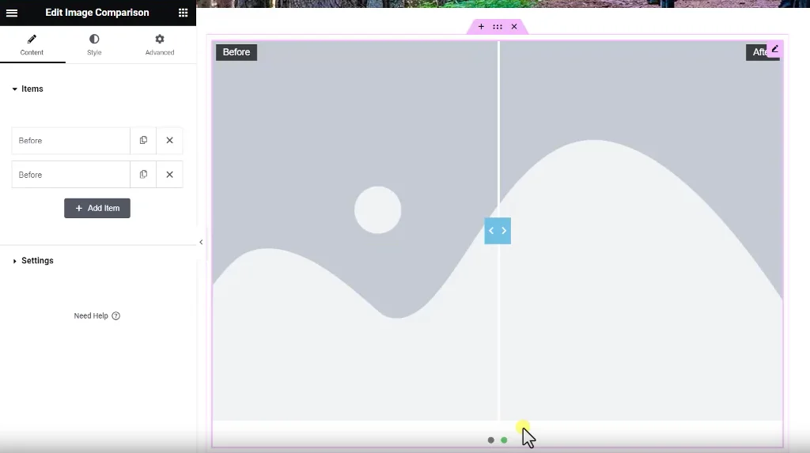Viewport: 810px width, 453px height.
Task: Duplicate the second Before item
Action: [x=143, y=175]
